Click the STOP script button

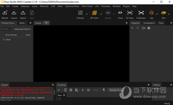pos(95,90)
